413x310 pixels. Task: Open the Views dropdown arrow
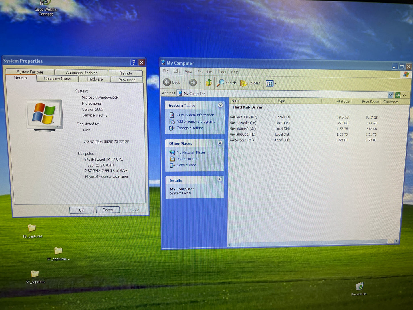point(275,84)
